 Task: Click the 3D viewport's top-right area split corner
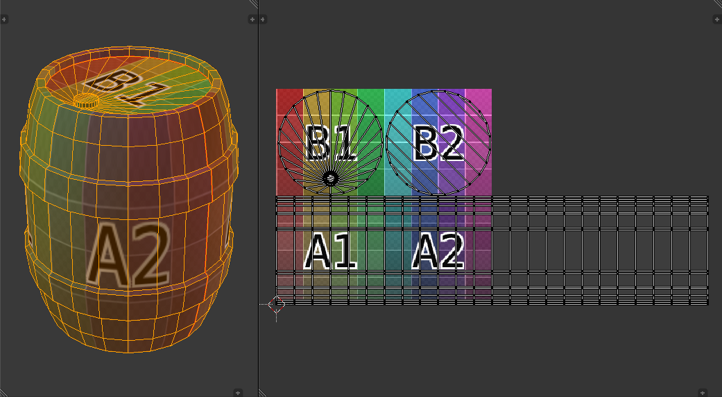pyautogui.click(x=254, y=3)
